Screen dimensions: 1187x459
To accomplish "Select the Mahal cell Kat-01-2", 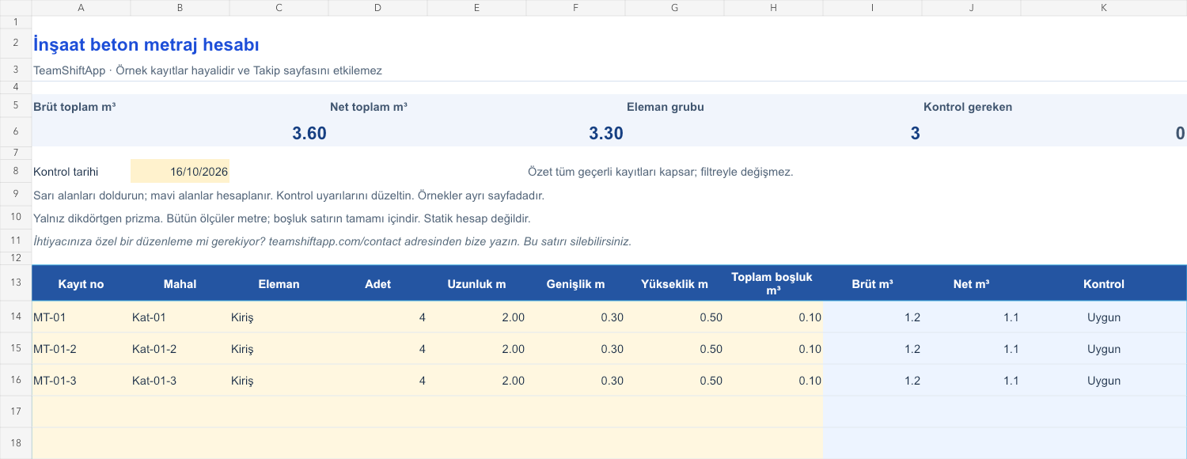I will [x=180, y=349].
